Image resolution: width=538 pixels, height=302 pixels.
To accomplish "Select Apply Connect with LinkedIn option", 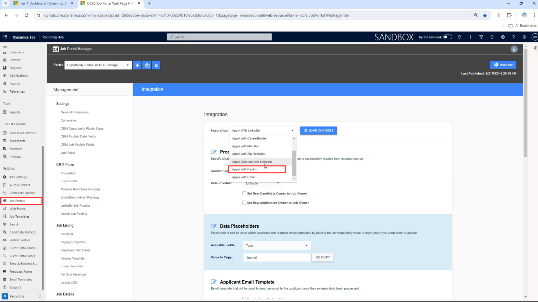I will (261, 162).
